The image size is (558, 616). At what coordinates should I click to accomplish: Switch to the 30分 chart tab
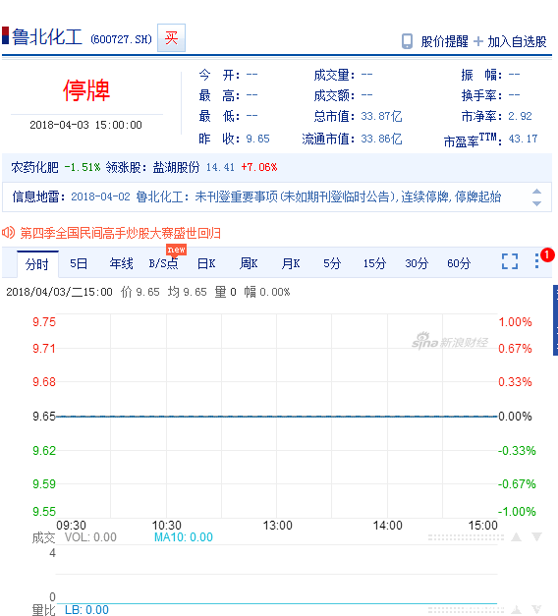[x=417, y=263]
